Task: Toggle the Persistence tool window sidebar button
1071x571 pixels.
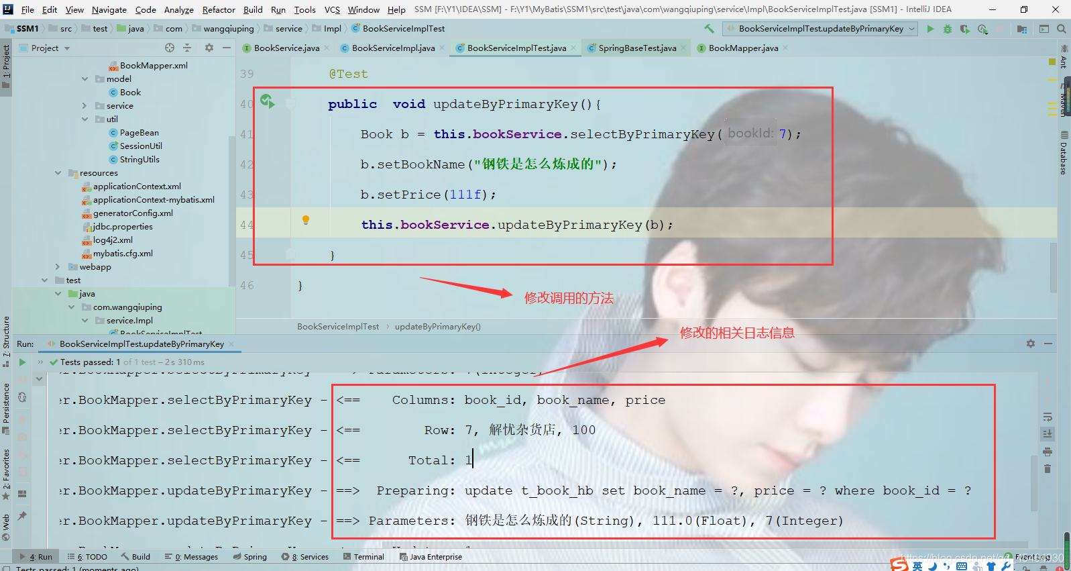Action: [x=6, y=408]
